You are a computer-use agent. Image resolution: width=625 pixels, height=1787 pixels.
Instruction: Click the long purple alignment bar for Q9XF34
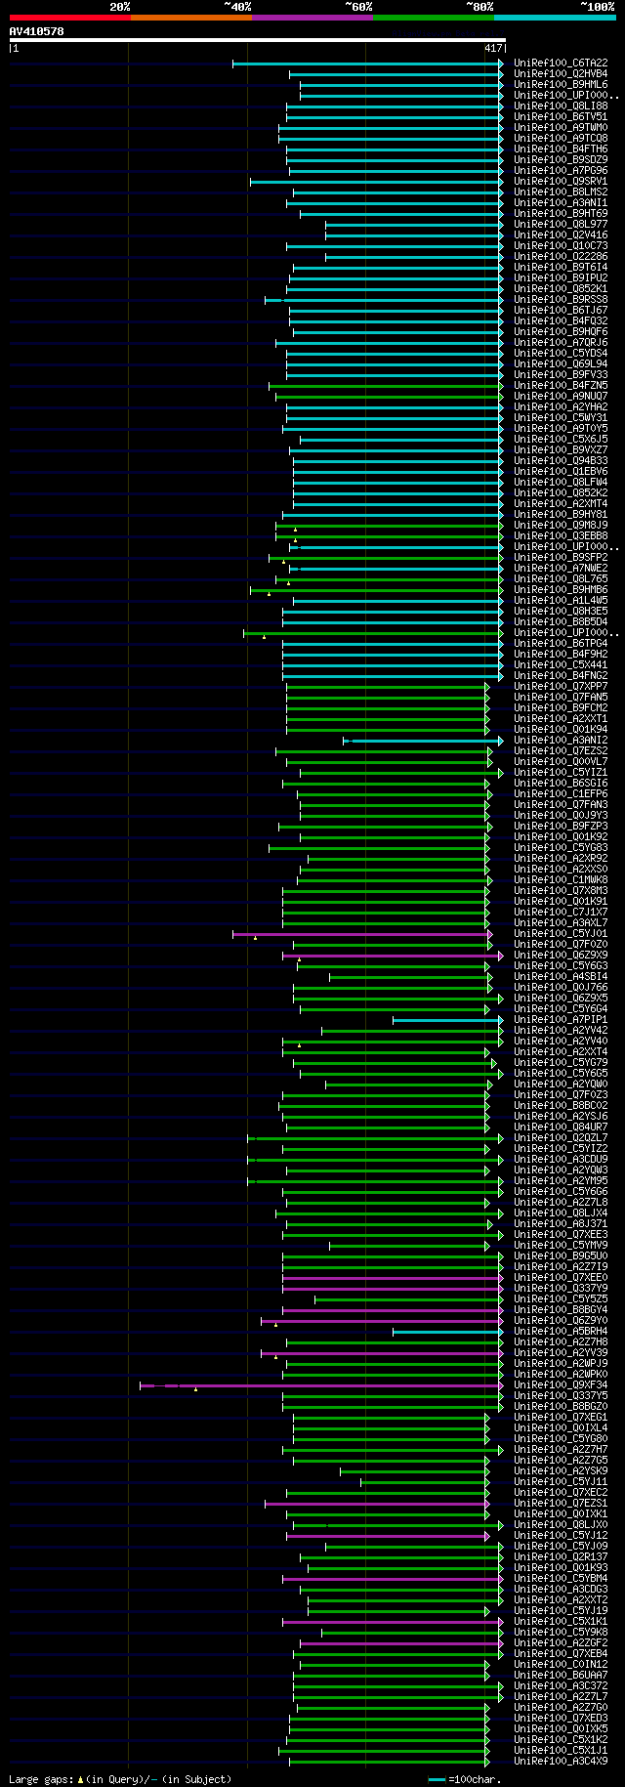point(322,1385)
